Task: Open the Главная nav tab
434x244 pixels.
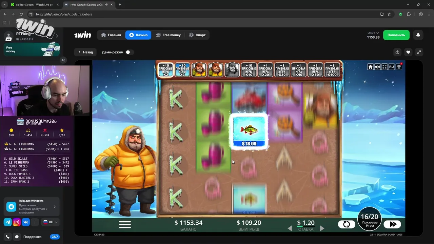Action: pyautogui.click(x=111, y=35)
